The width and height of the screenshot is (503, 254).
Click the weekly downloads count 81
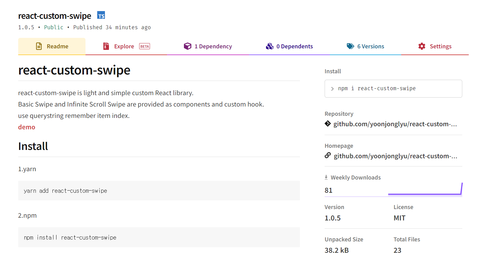pos(328,190)
